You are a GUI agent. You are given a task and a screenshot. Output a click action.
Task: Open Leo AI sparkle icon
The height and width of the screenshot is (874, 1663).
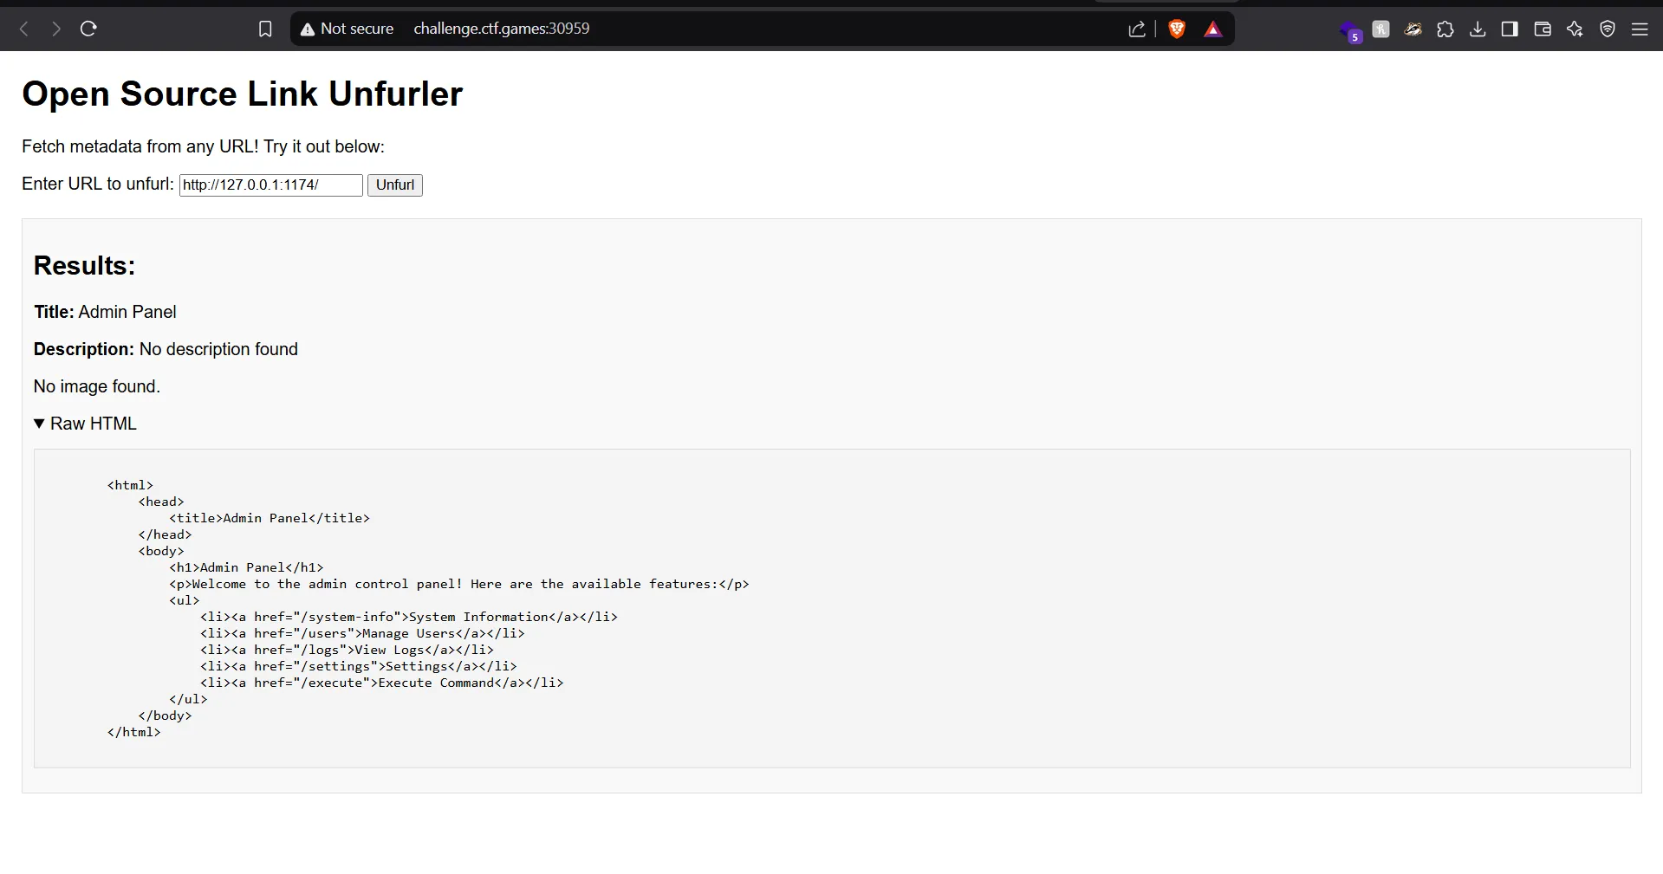click(1575, 29)
